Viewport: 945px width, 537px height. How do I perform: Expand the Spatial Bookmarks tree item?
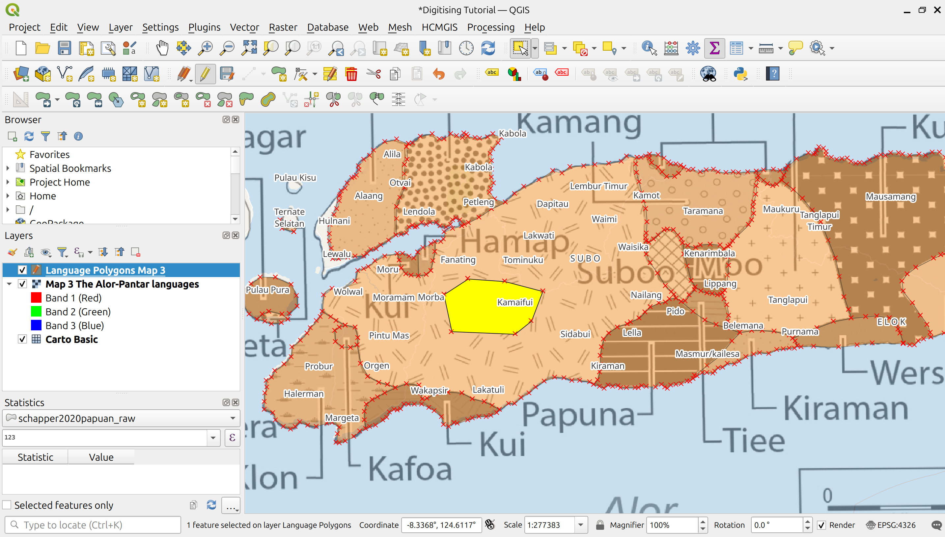[x=8, y=168]
